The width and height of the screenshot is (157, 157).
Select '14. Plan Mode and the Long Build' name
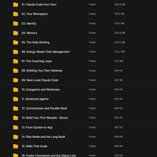43,137
